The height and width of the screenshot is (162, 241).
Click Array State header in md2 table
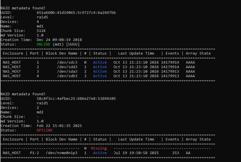(198, 139)
